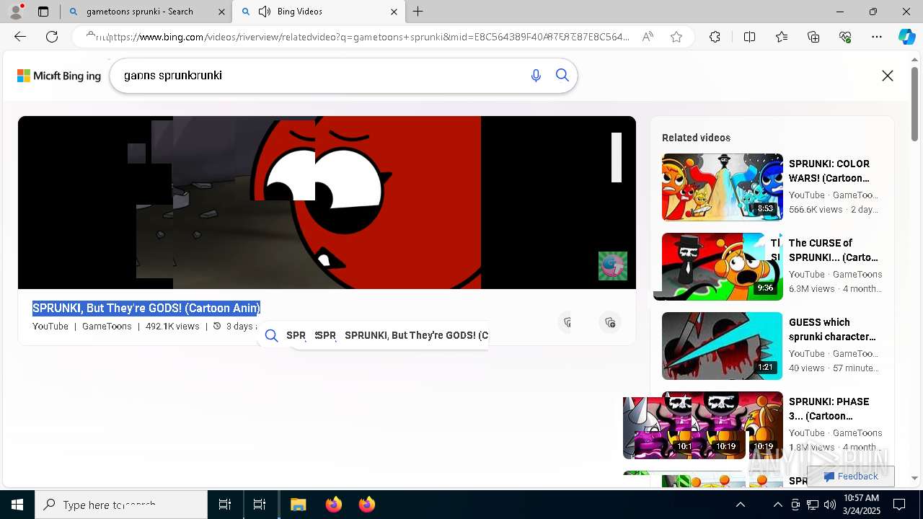
Task: Click the Feedback button
Action: (851, 476)
